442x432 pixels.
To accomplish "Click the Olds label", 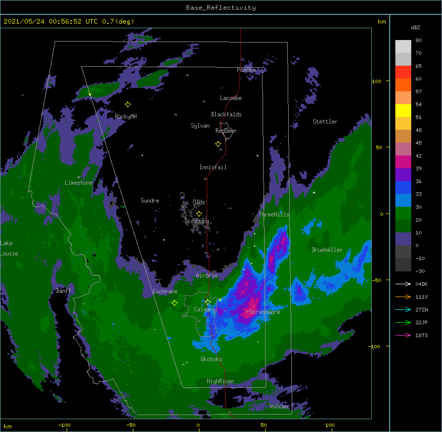I will click(x=199, y=202).
